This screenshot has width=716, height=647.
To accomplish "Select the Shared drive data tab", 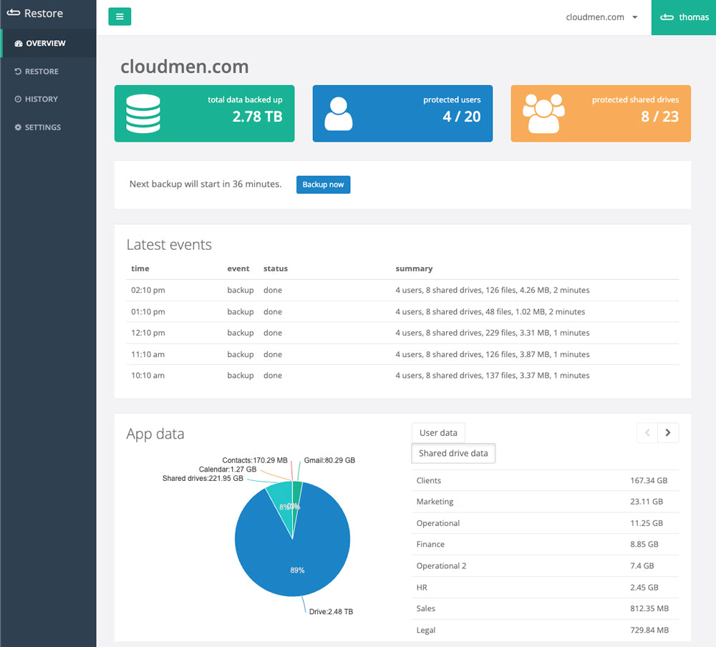I will 453,453.
